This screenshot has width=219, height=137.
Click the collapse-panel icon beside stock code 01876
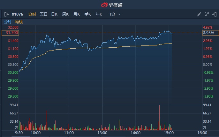pyautogui.click(x=7, y=14)
